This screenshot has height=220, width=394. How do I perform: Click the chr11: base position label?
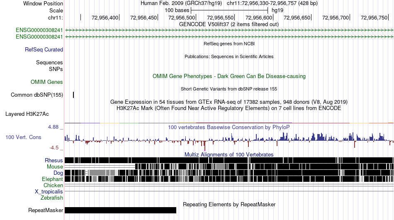pos(56,17)
